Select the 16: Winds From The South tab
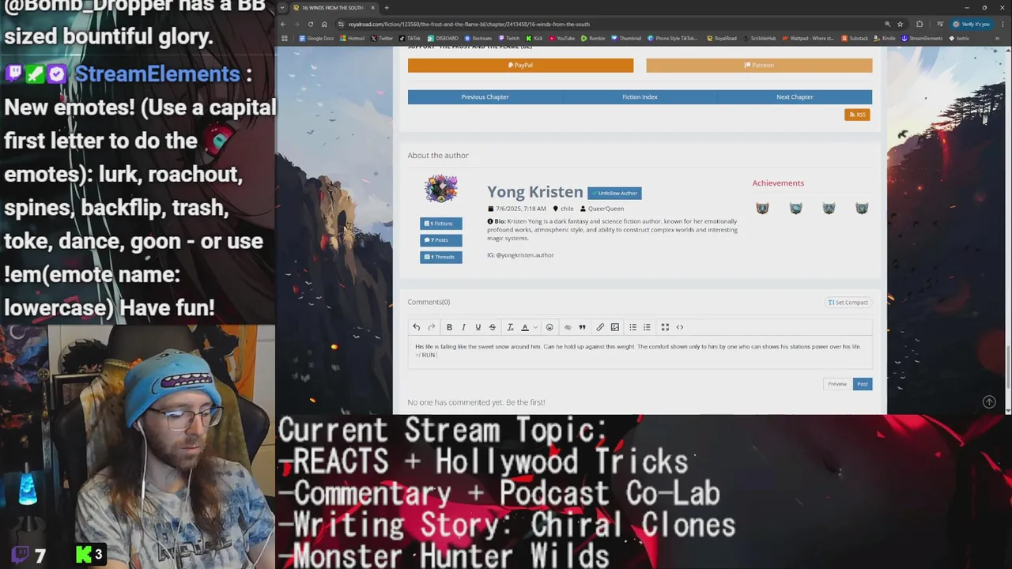Screen dimensions: 1012x569 pyautogui.click(x=332, y=8)
